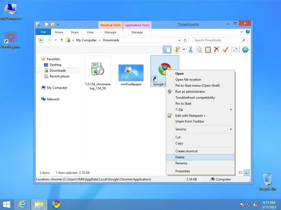The image size is (281, 210).
Task: Click the Email envelope toolbar icon
Action: point(234,49)
